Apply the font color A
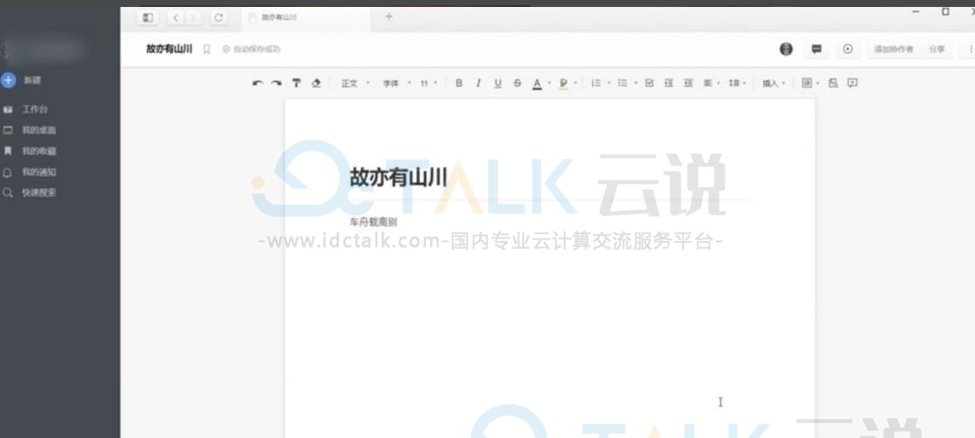 tap(537, 84)
